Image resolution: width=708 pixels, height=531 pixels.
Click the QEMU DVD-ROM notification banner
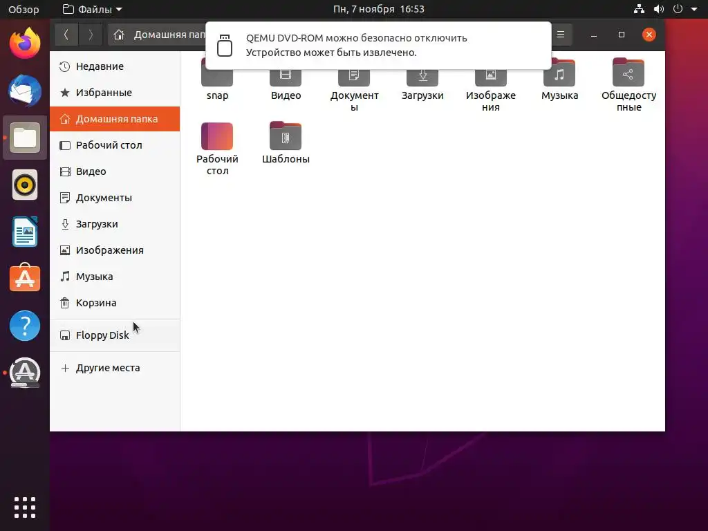378,45
